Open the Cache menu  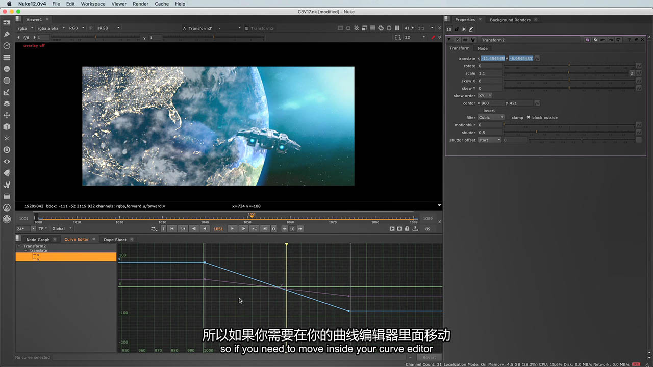(x=162, y=4)
